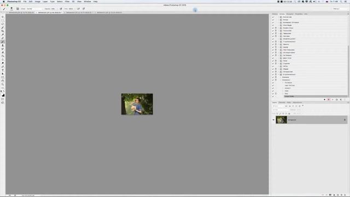Select the Brush tool in toolbox
The image size is (350, 197).
(x=3, y=42)
